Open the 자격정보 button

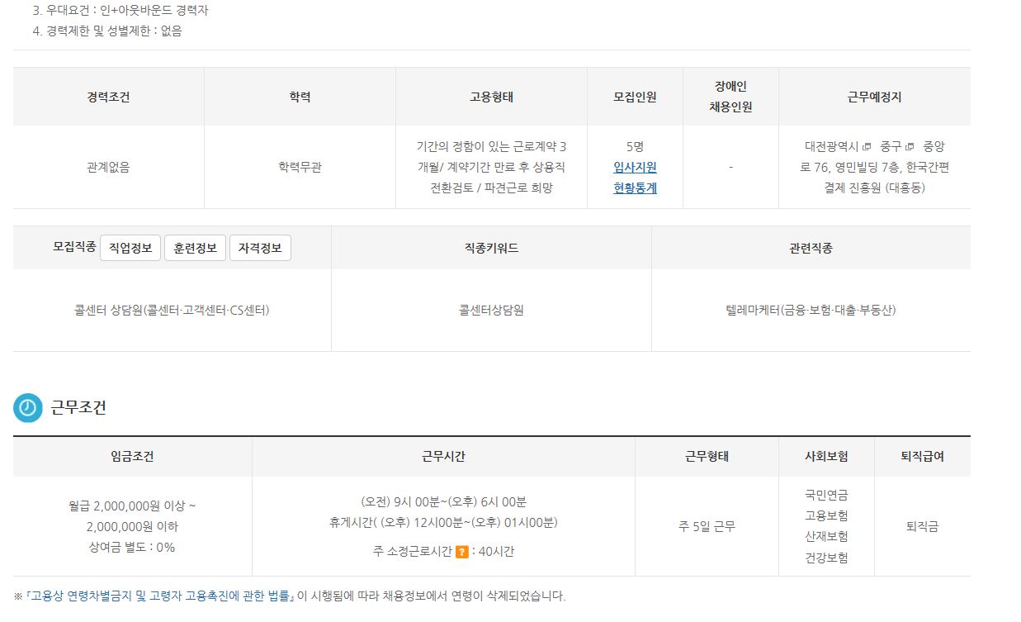260,248
